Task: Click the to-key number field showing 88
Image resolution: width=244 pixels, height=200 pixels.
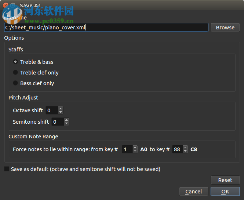Action: tap(178, 149)
